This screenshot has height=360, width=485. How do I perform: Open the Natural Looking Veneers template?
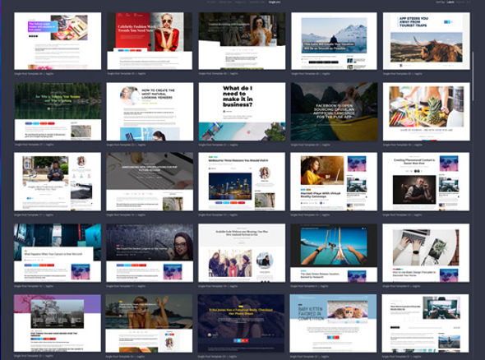pyautogui.click(x=150, y=111)
